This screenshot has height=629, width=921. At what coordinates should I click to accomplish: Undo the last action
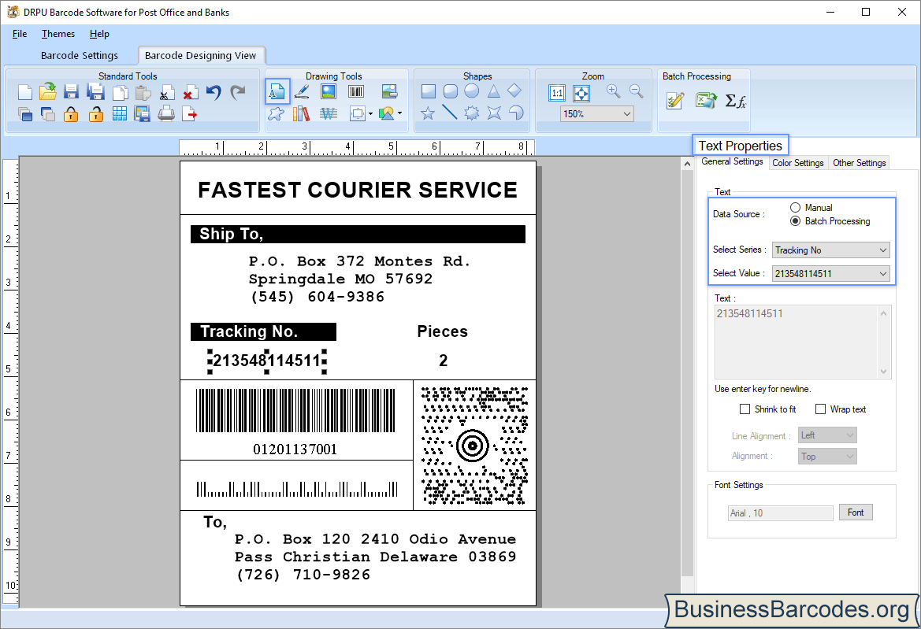point(214,92)
